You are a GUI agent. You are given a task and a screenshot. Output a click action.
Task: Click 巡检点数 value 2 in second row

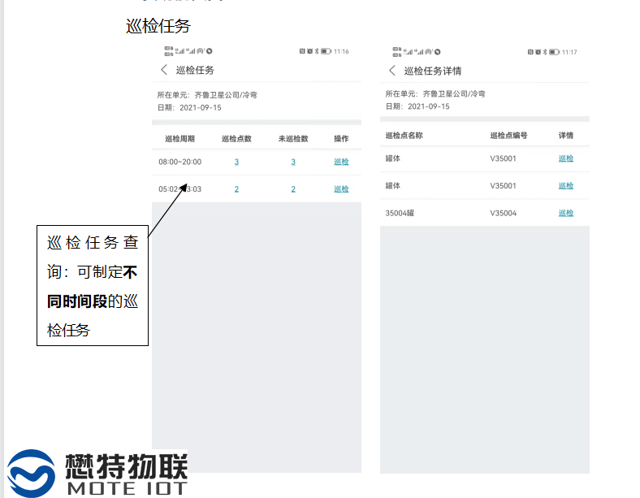click(236, 188)
